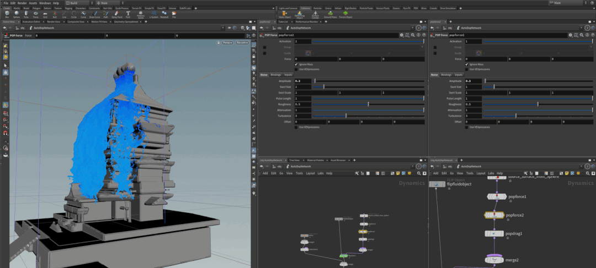This screenshot has width=596, height=268.
Task: Click the L-System shelf tool
Action: click(x=153, y=14)
